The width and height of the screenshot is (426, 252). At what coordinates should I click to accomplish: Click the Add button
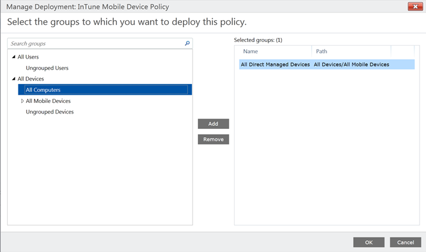213,124
